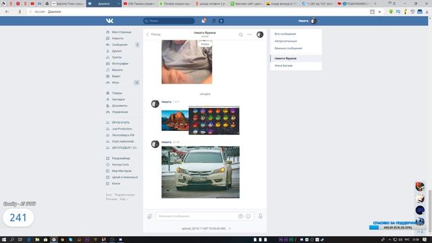
Task: Click the VK logo in header
Action: coord(109,21)
